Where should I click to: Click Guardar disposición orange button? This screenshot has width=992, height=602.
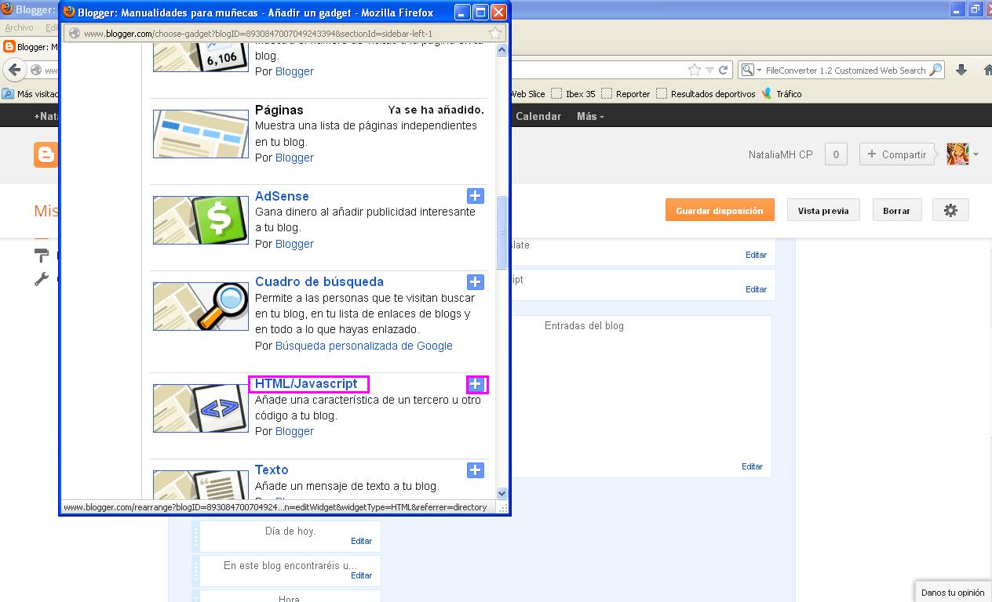(x=720, y=210)
